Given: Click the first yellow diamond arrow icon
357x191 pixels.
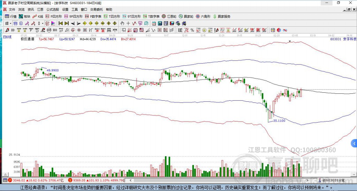Looking at the screenshot, I should click(85, 23).
